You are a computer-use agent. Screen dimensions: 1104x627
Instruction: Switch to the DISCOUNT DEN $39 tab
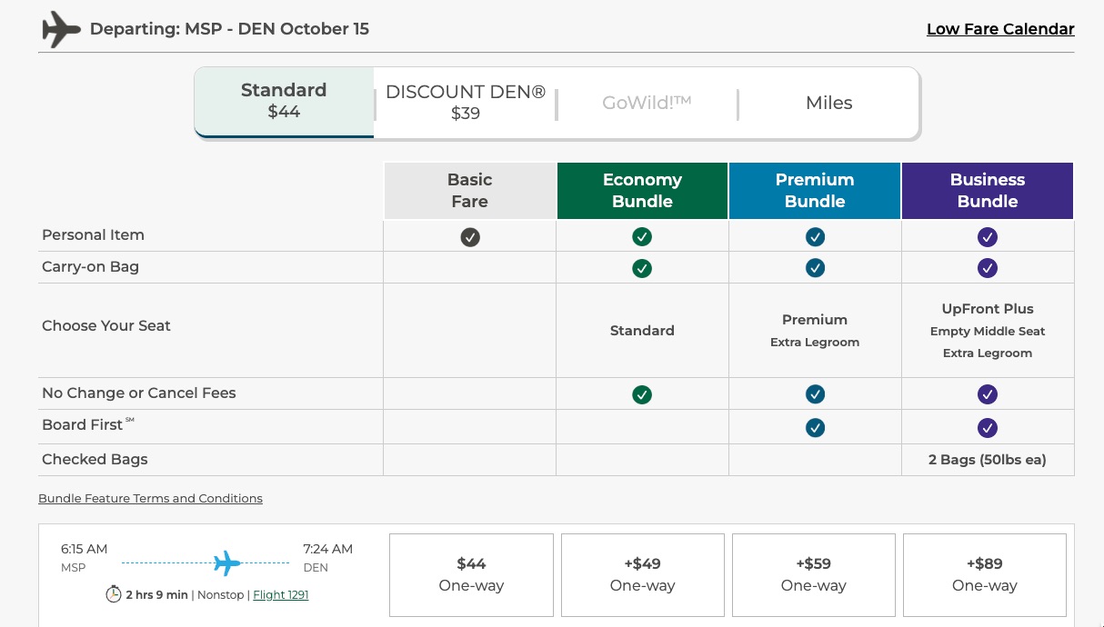(x=466, y=102)
